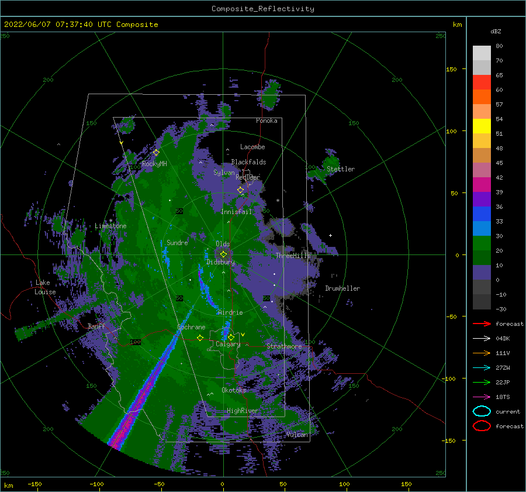
Task: Click the Banff town label
Action: click(x=96, y=326)
